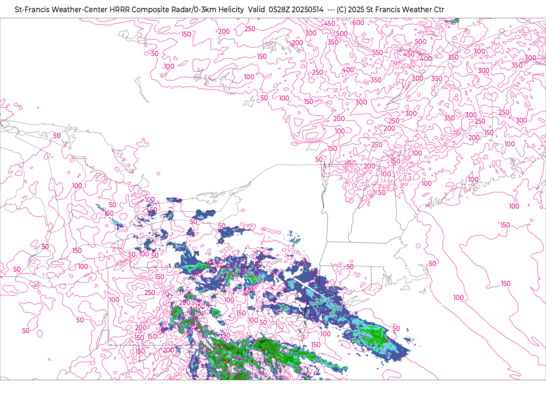This screenshot has height=398, width=546.
Task: Click '(C) 2025 St Francis Weather Ctr' copyright
Action: point(390,10)
